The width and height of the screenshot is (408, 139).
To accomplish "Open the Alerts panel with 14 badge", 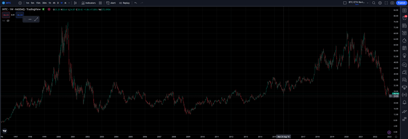I will point(404,18).
